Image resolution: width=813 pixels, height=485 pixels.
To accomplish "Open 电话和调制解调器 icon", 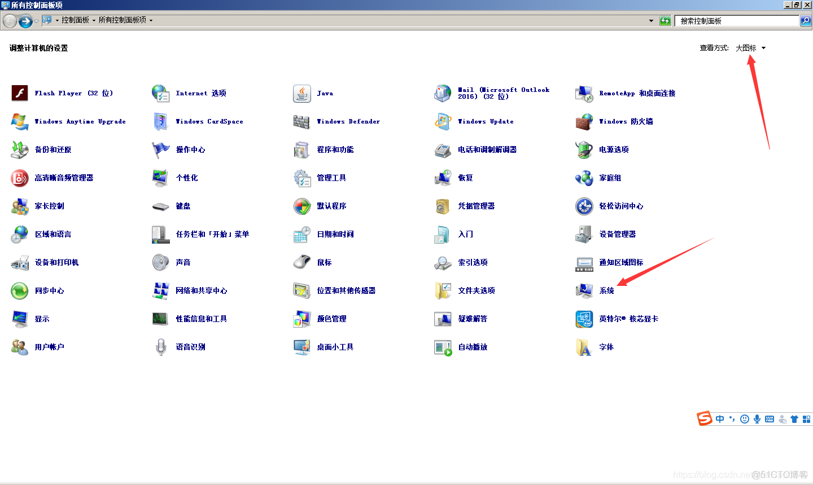I will 443,149.
